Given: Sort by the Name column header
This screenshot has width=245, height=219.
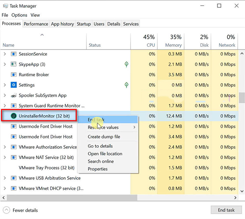Looking at the screenshot, I should click(43, 41).
